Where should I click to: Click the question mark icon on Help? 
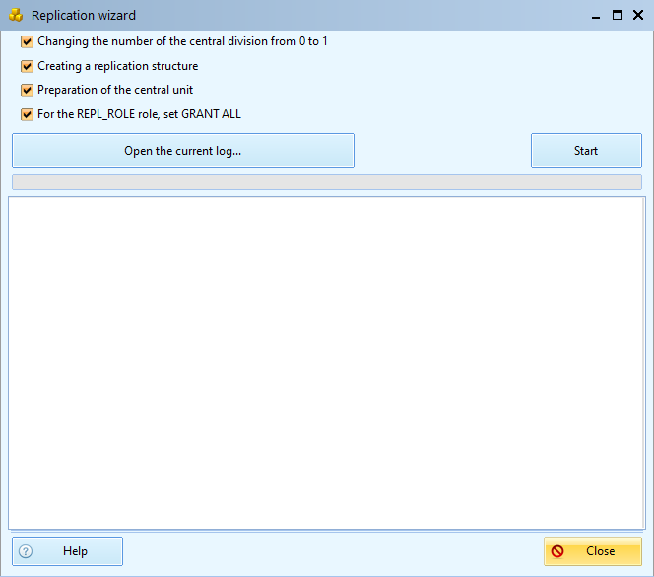[26, 551]
